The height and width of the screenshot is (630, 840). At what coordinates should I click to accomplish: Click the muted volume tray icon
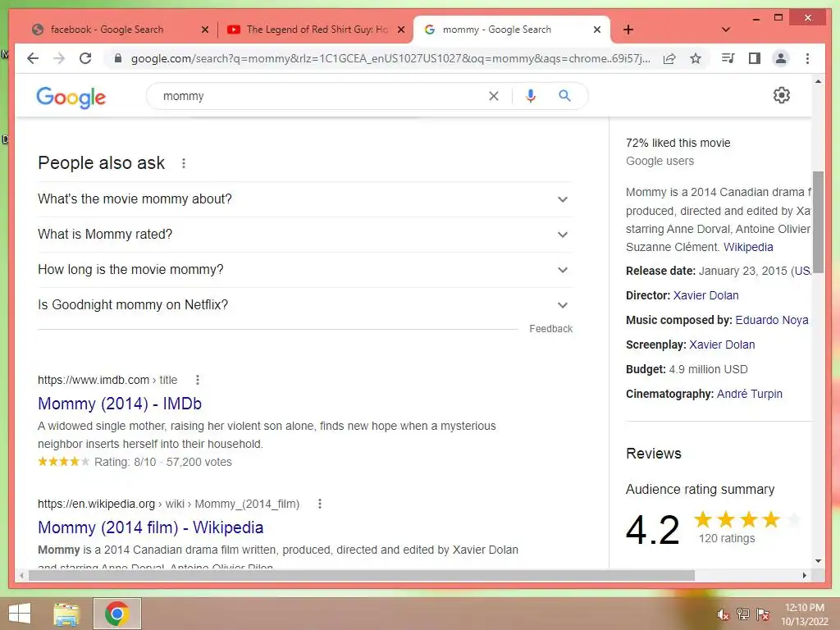click(724, 614)
